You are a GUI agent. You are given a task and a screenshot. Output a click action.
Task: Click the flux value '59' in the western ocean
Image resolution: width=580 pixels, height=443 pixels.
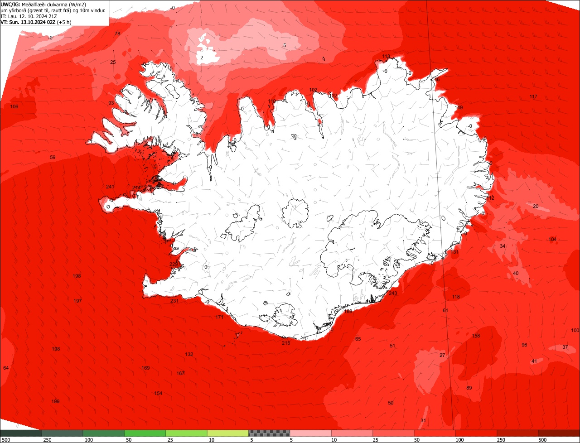point(53,157)
